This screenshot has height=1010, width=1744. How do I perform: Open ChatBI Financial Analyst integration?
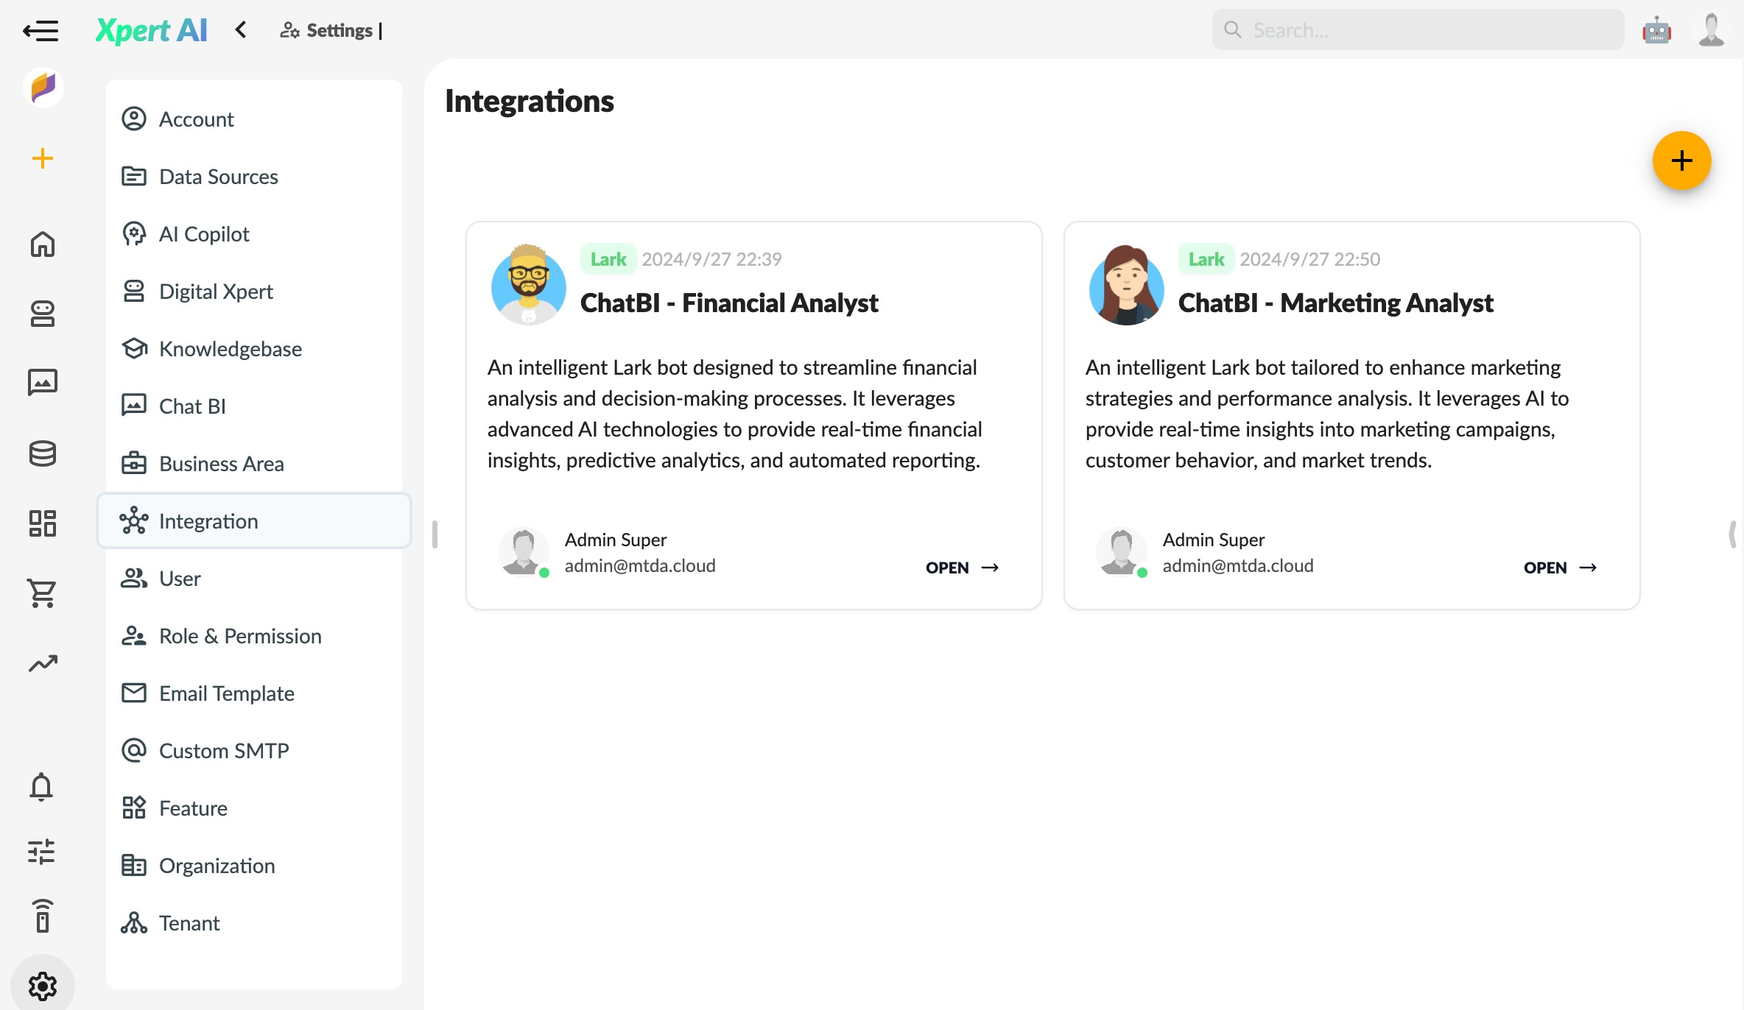pos(962,568)
